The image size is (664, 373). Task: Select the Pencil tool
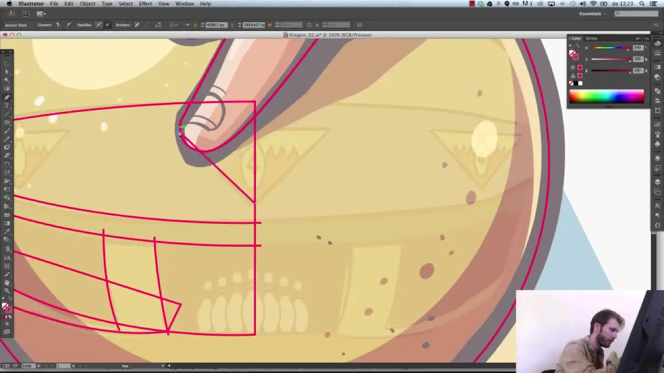7,139
